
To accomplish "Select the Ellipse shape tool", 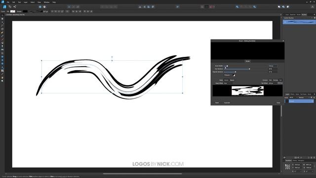I will click(2, 60).
